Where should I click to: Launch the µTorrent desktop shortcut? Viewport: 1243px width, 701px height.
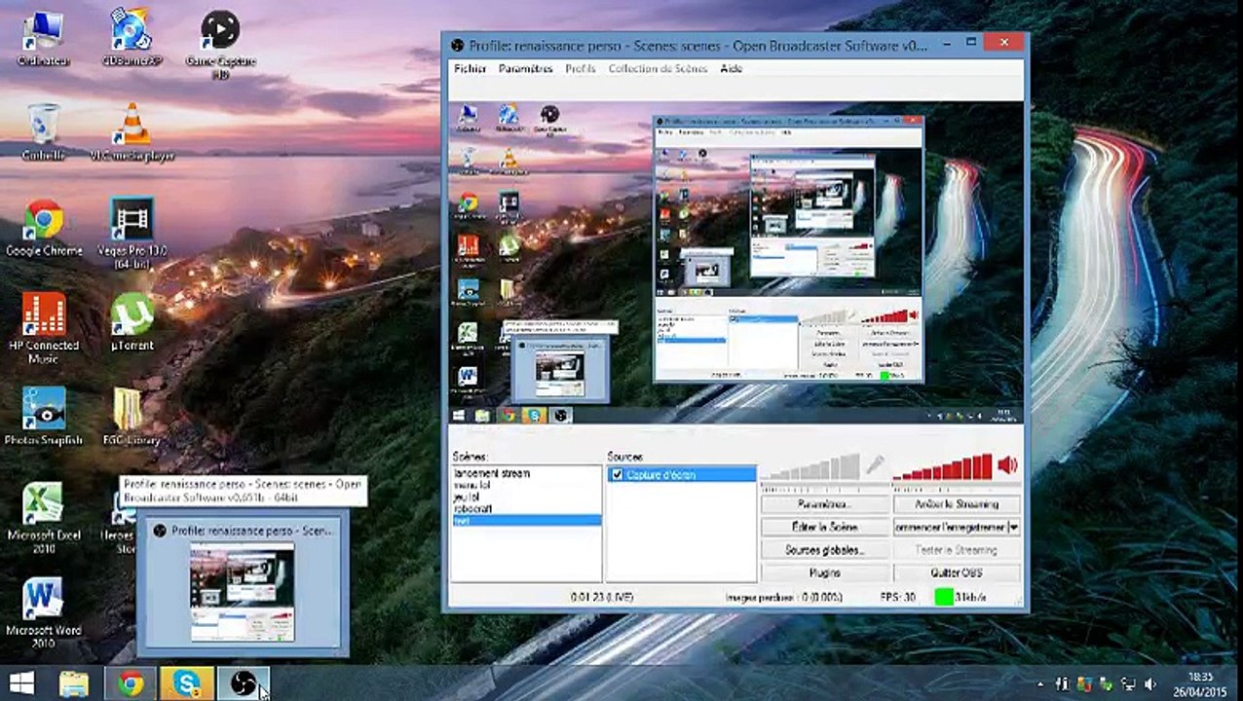[132, 322]
